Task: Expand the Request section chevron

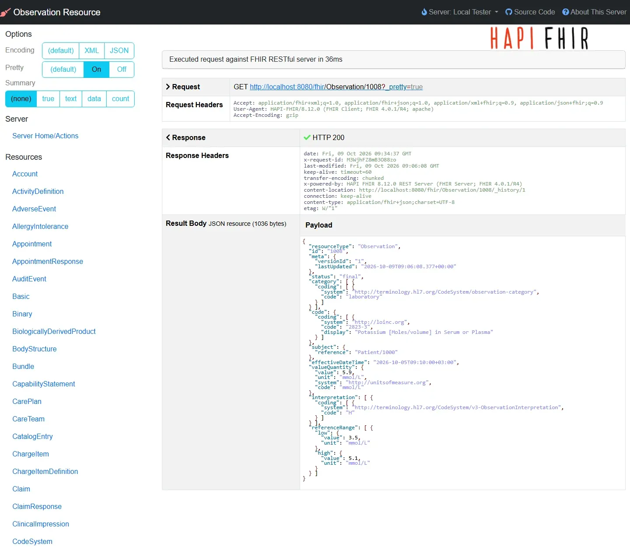Action: pyautogui.click(x=168, y=87)
